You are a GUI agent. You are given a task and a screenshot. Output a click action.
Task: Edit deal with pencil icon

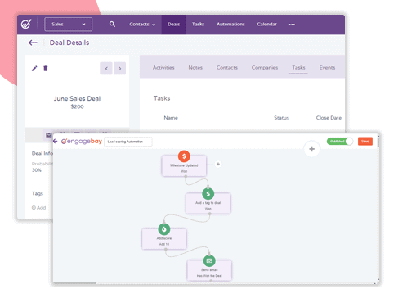pos(34,68)
